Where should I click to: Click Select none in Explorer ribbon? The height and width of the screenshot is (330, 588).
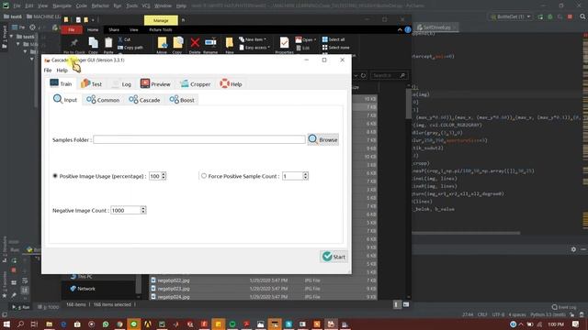[335, 48]
